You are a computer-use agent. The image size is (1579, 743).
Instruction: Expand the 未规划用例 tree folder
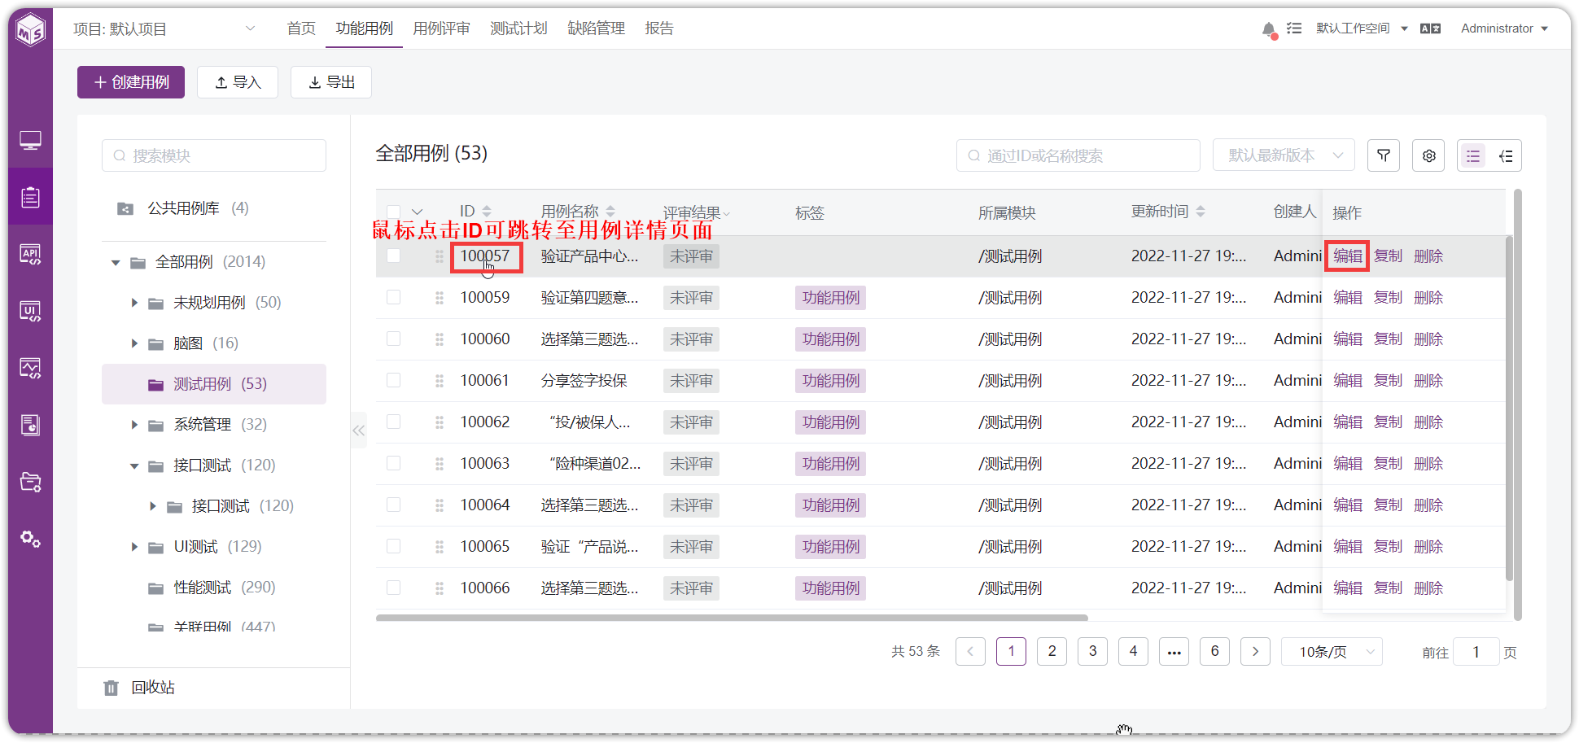(x=134, y=303)
